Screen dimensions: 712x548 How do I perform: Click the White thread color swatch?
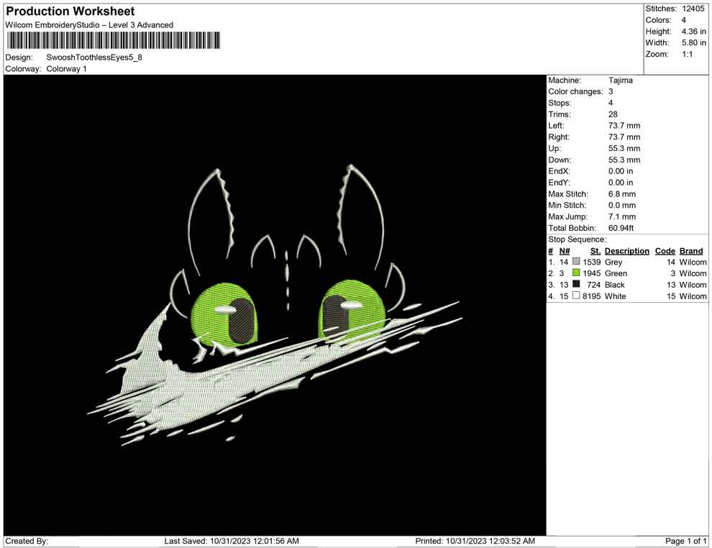click(576, 296)
